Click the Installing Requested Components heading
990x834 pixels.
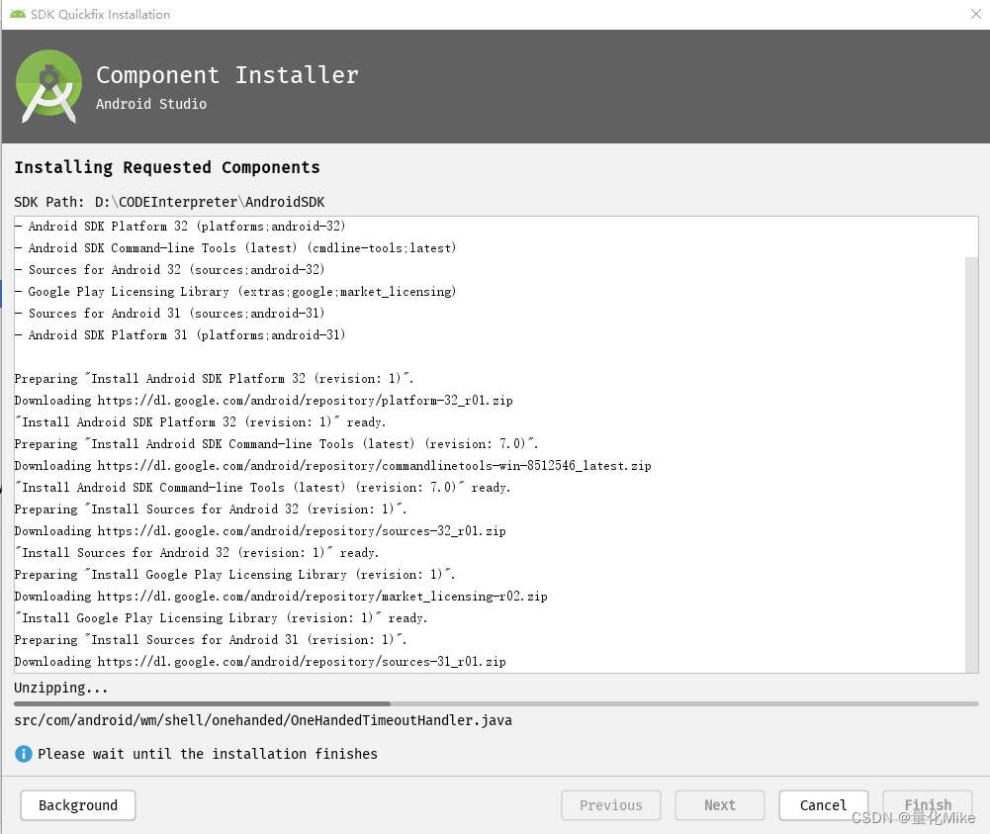[x=165, y=167]
